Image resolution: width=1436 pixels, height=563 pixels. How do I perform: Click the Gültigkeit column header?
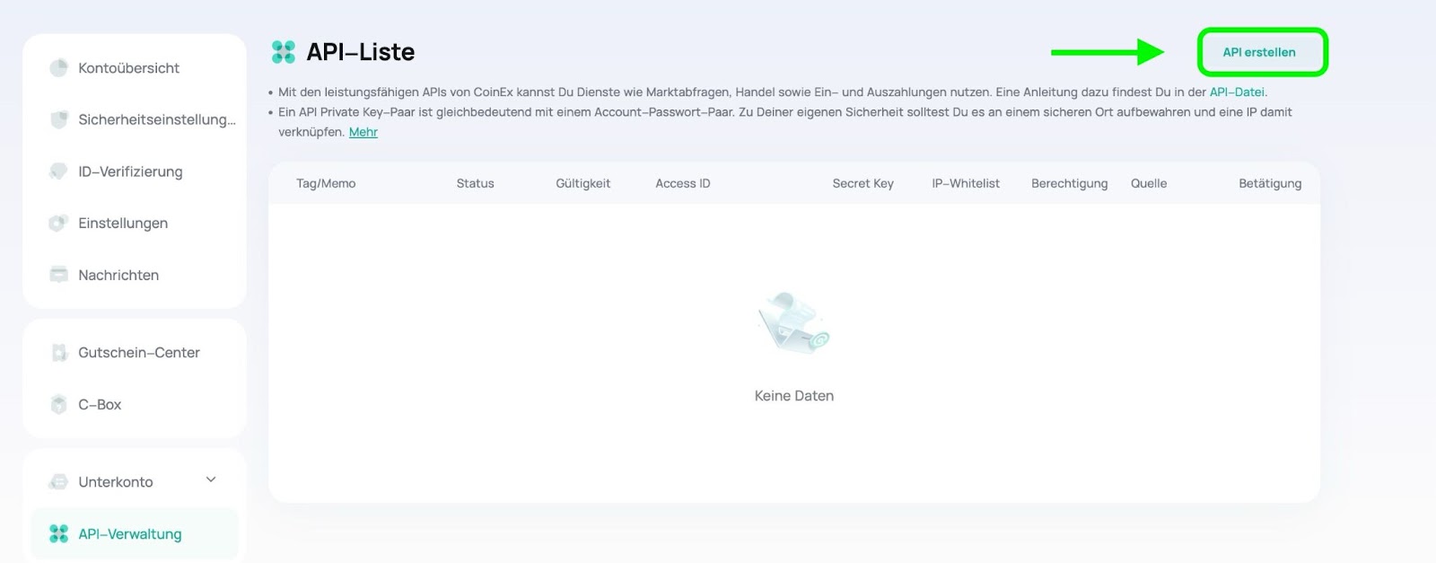pos(582,183)
